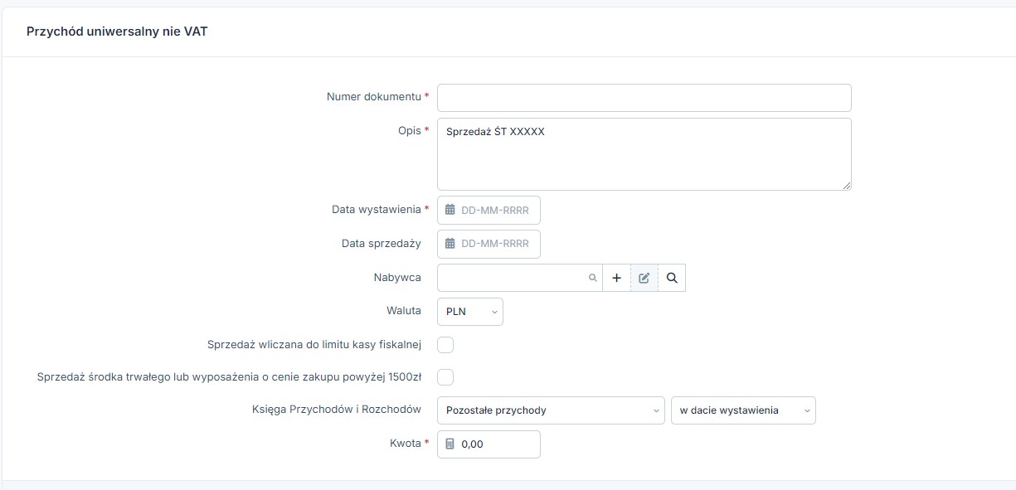Open the 'w dacie wystawienia' dropdown

(x=742, y=410)
